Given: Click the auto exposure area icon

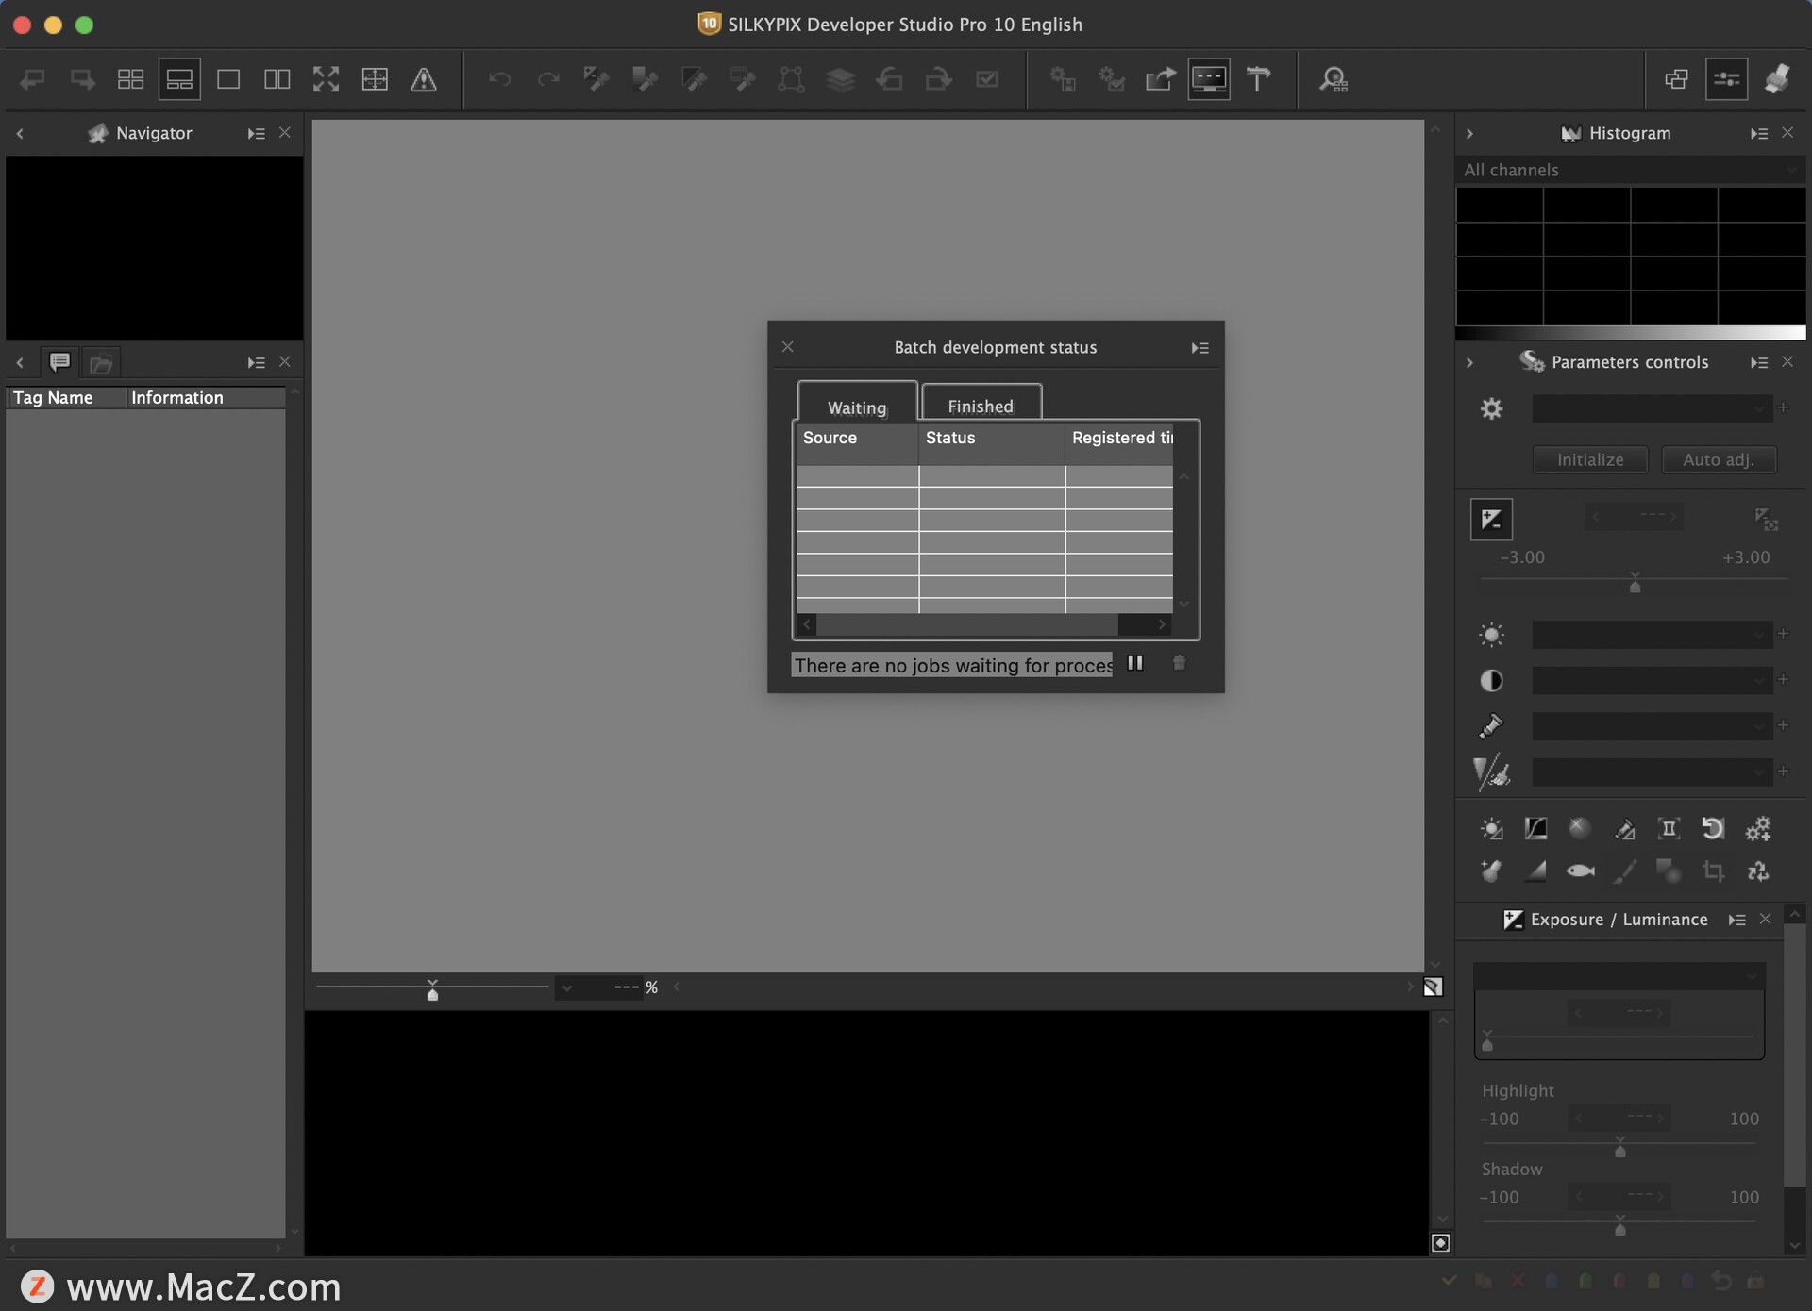Looking at the screenshot, I should [x=1766, y=519].
